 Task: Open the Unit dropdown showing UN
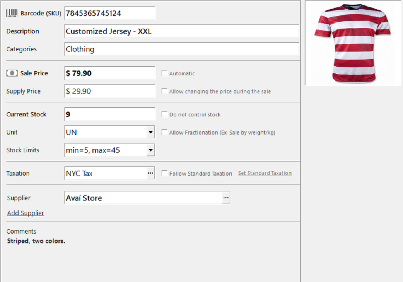click(x=151, y=132)
